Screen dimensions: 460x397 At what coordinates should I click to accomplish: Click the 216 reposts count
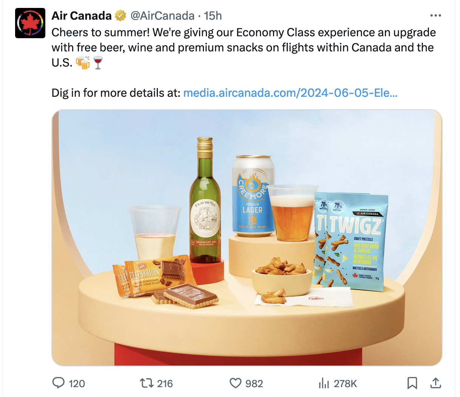(x=165, y=384)
